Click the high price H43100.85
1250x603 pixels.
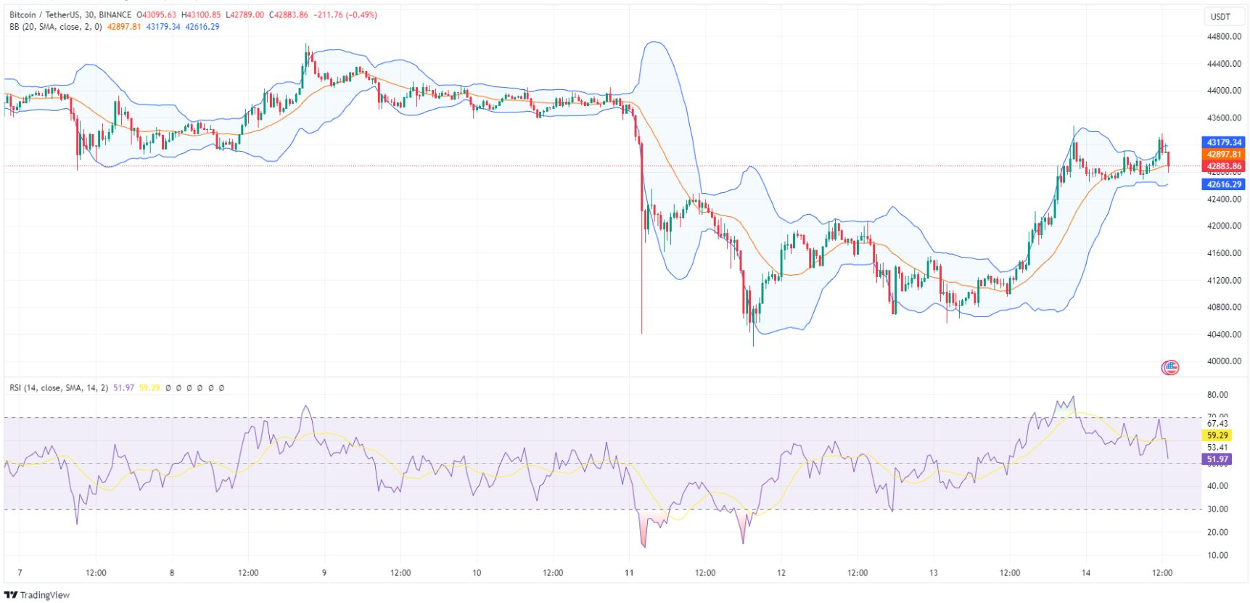click(201, 15)
